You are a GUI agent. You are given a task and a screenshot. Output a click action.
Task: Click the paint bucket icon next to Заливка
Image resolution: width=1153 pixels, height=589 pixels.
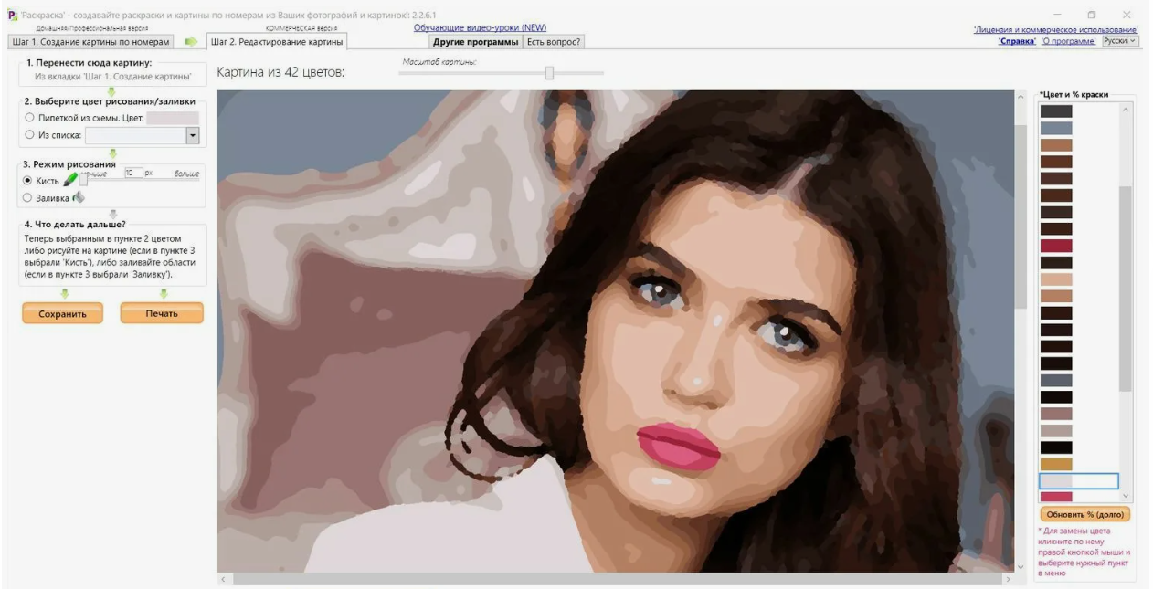(79, 196)
